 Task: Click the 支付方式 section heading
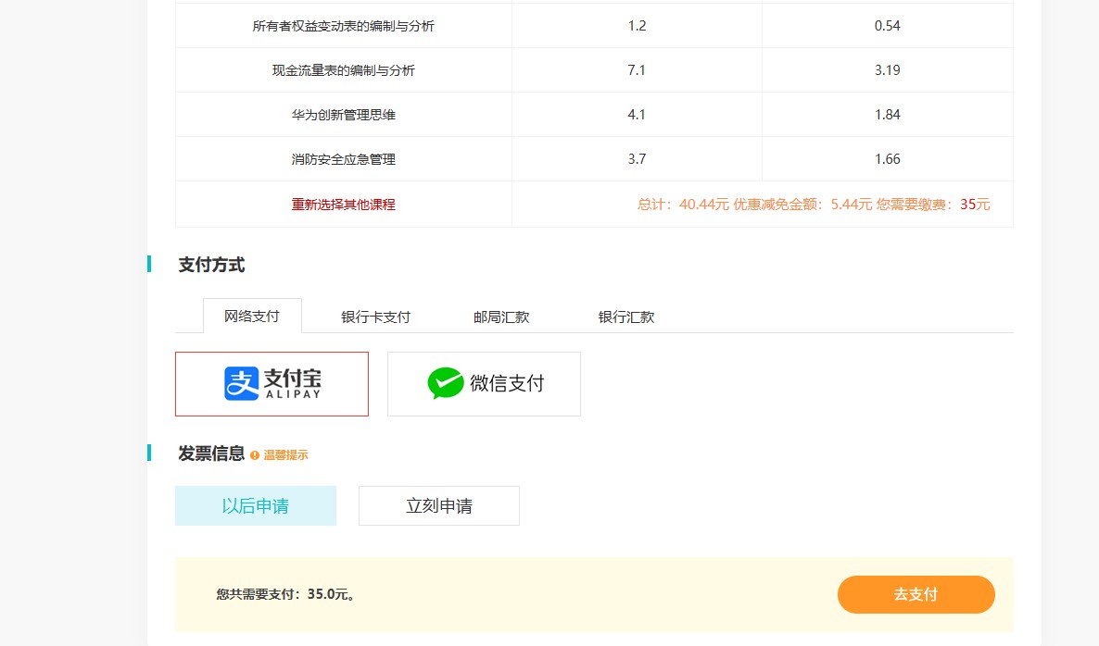tap(211, 265)
